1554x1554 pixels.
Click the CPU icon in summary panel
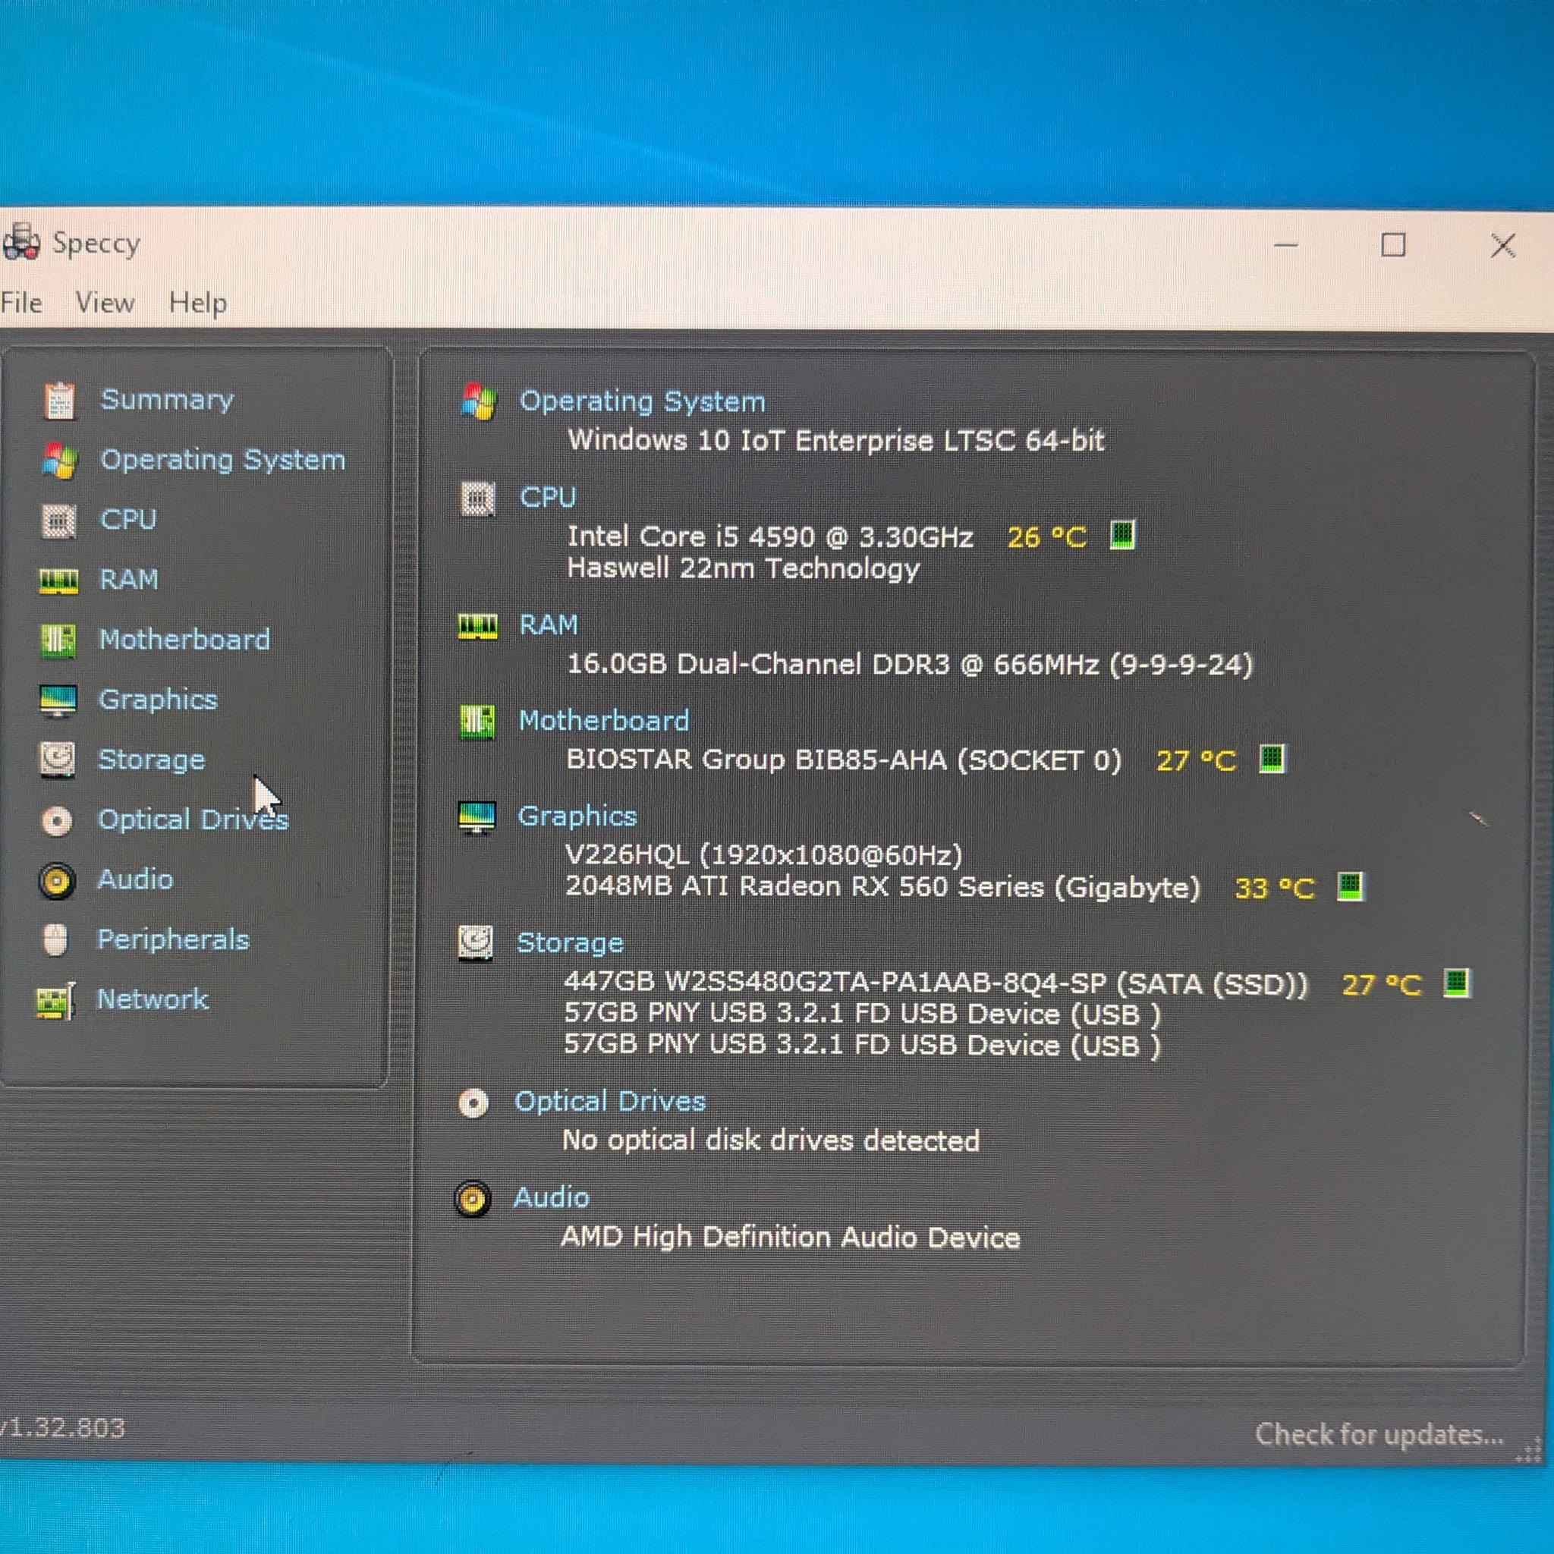(478, 499)
